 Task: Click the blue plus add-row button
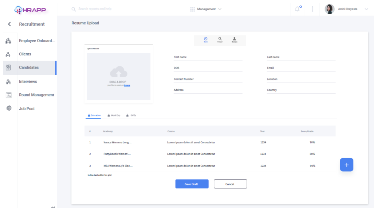pyautogui.click(x=346, y=165)
